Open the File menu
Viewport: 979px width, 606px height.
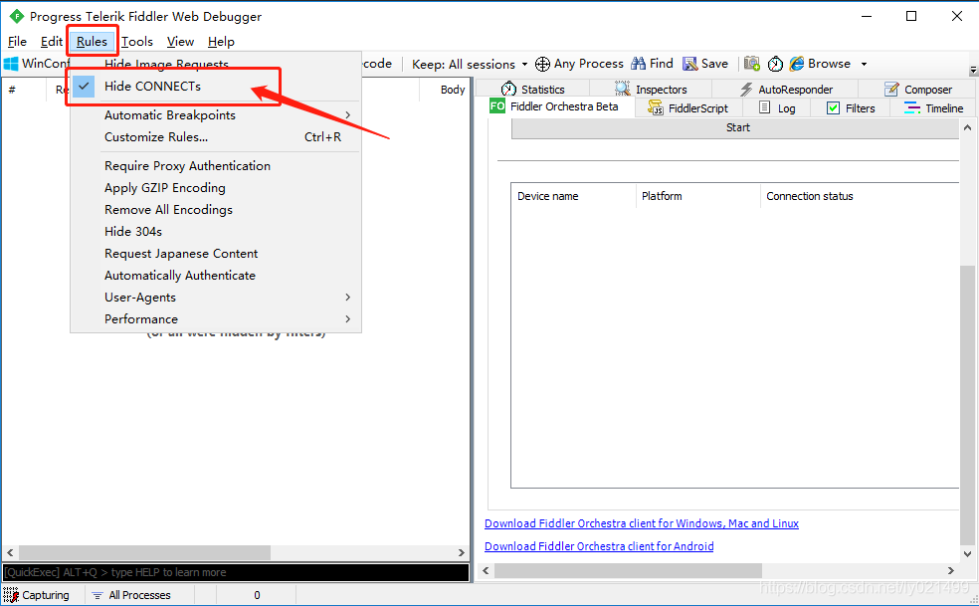coord(17,41)
